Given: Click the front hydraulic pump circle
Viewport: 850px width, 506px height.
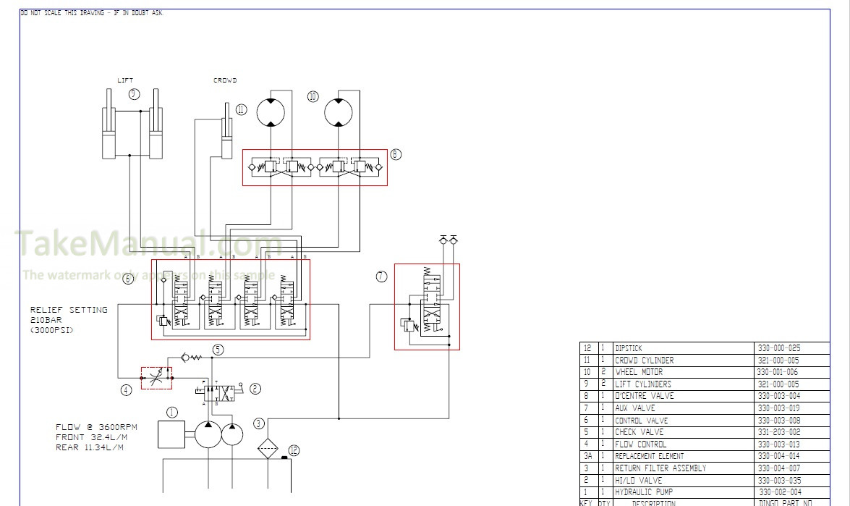Looking at the screenshot, I should tap(208, 436).
